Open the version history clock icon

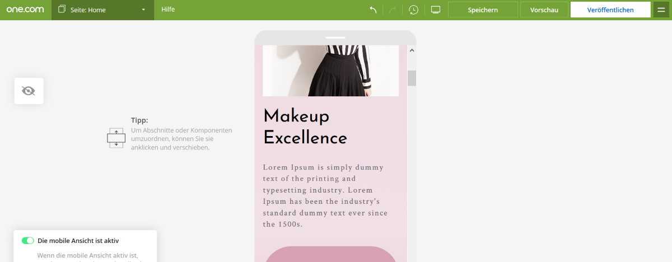(x=413, y=10)
